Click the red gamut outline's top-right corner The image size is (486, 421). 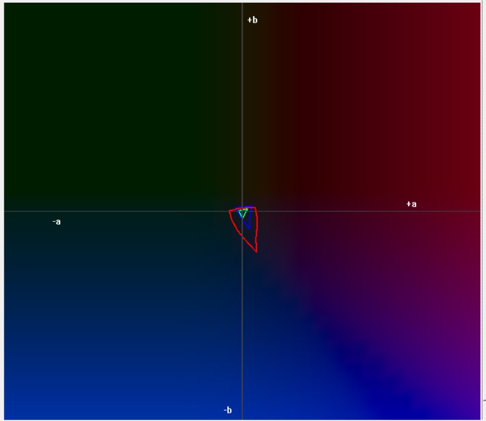255,207
